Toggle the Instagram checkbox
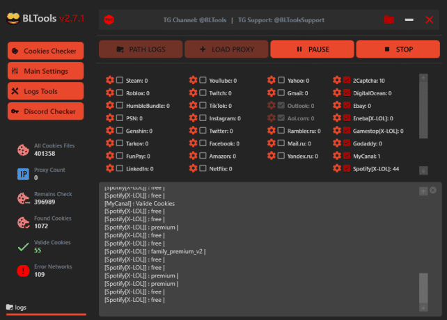This screenshot has width=447, height=320. [x=203, y=118]
